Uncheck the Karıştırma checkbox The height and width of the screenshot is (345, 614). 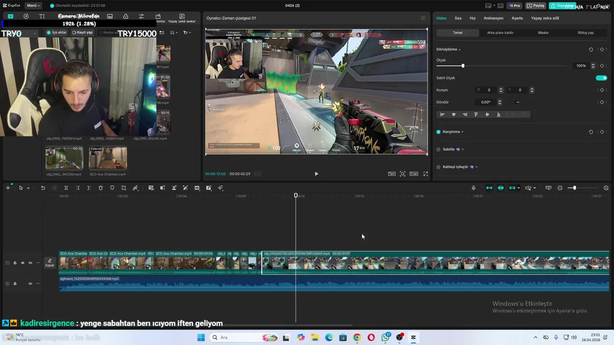[438, 132]
